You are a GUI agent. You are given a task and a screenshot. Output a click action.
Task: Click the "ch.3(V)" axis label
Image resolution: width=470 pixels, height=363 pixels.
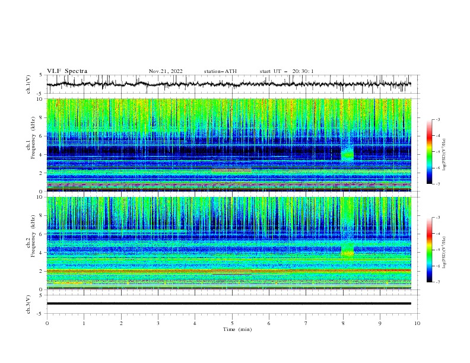tap(28, 304)
